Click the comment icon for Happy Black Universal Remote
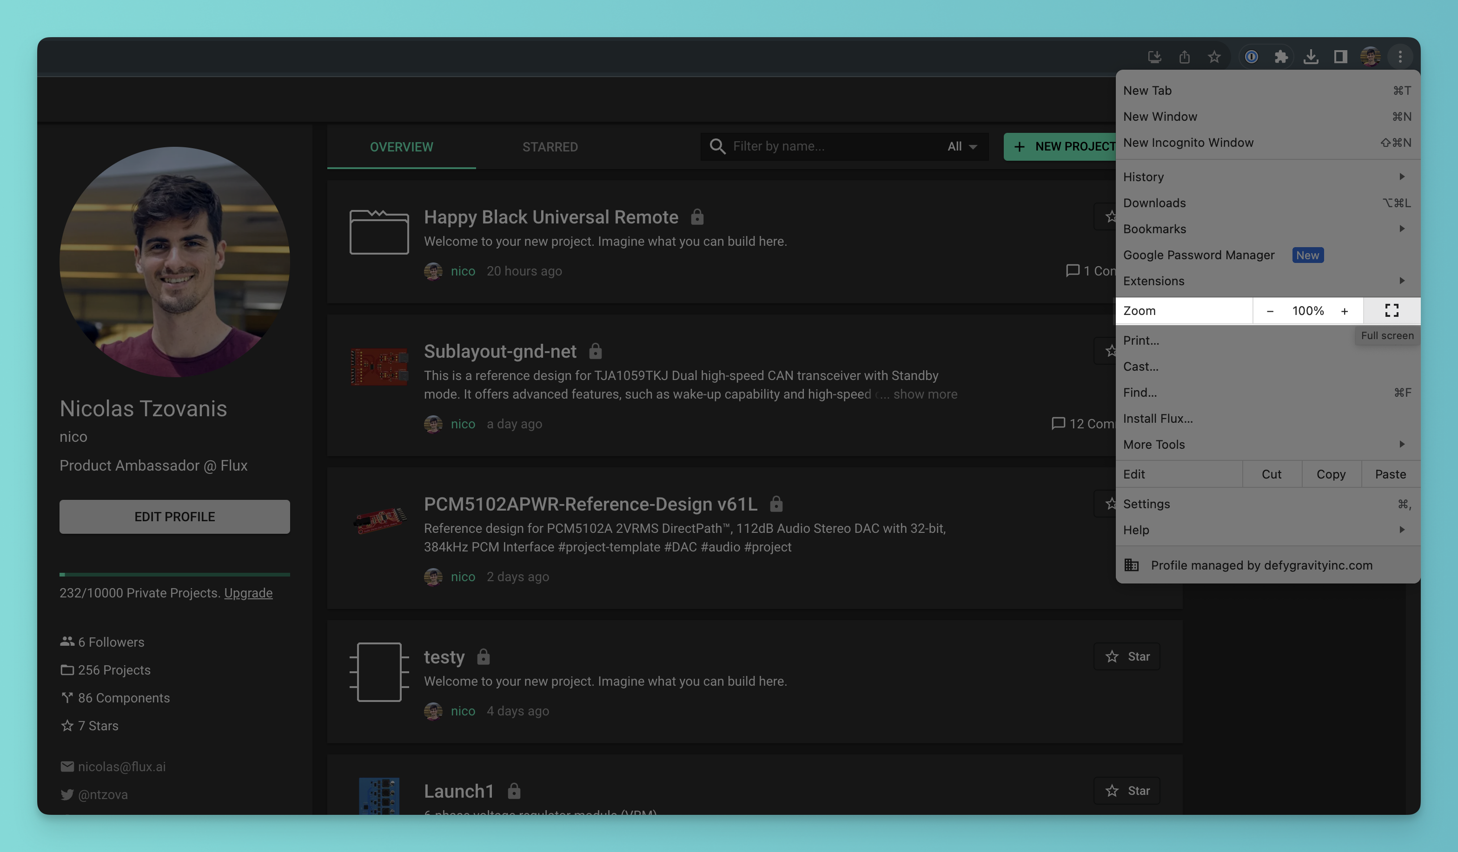The height and width of the screenshot is (852, 1458). click(x=1073, y=270)
